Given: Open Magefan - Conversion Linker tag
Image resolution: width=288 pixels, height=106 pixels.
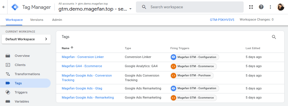Looking at the screenshot, I should click(x=83, y=57).
